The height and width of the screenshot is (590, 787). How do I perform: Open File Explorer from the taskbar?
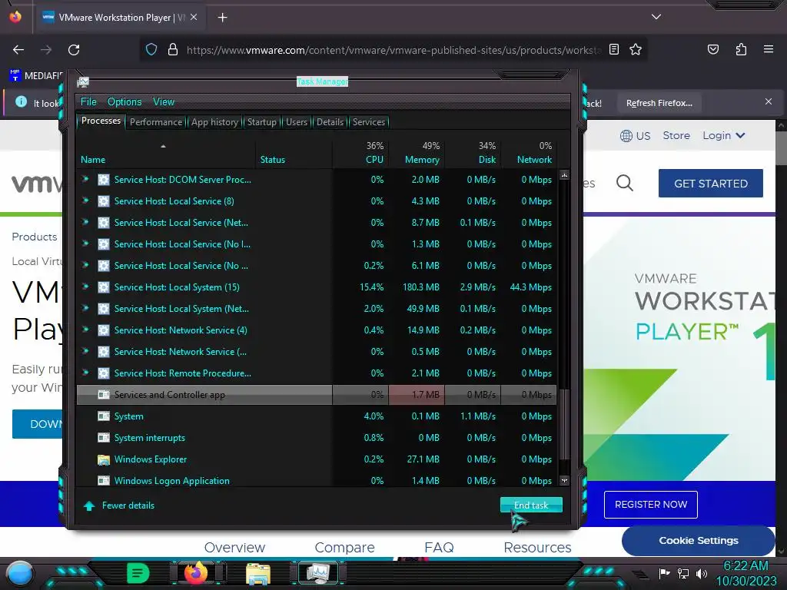258,573
